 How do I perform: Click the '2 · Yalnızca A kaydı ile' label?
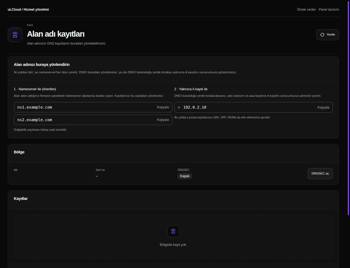(191, 89)
